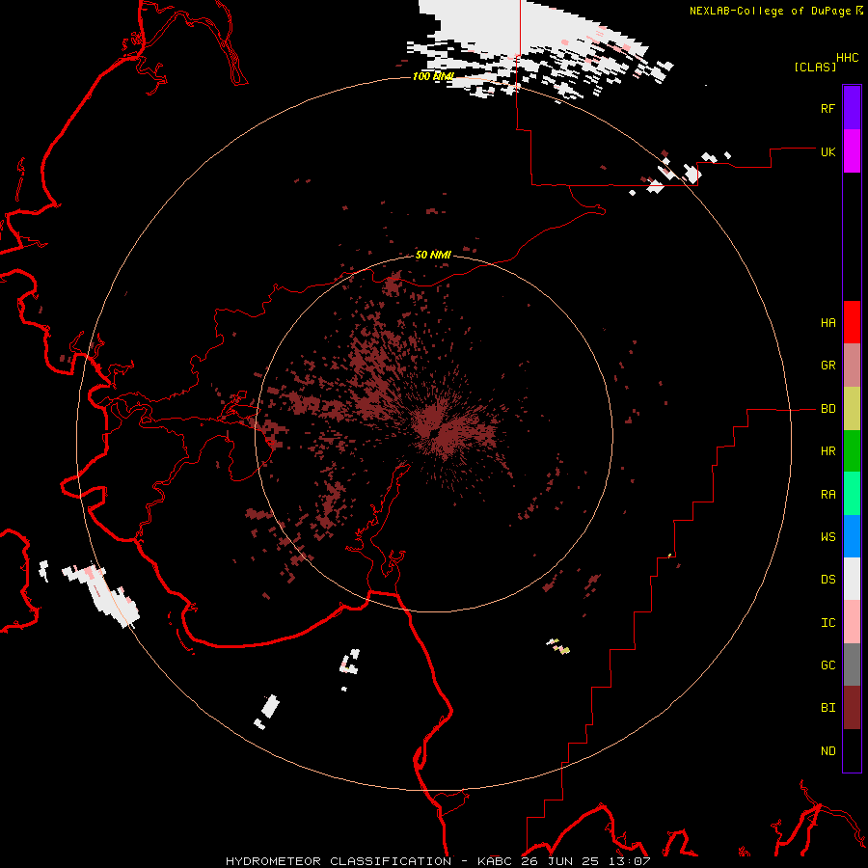Click the RA mint-green legend swatch
Image resolution: width=868 pixels, height=868 pixels.
[852, 494]
